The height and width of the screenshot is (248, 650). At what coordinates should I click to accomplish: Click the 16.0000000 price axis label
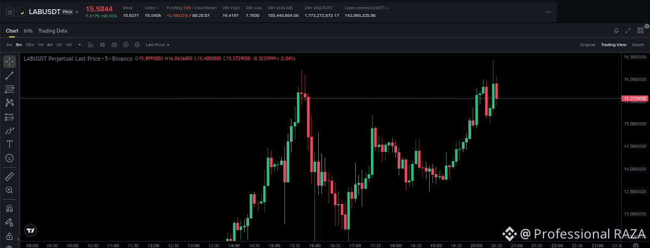tap(635, 79)
